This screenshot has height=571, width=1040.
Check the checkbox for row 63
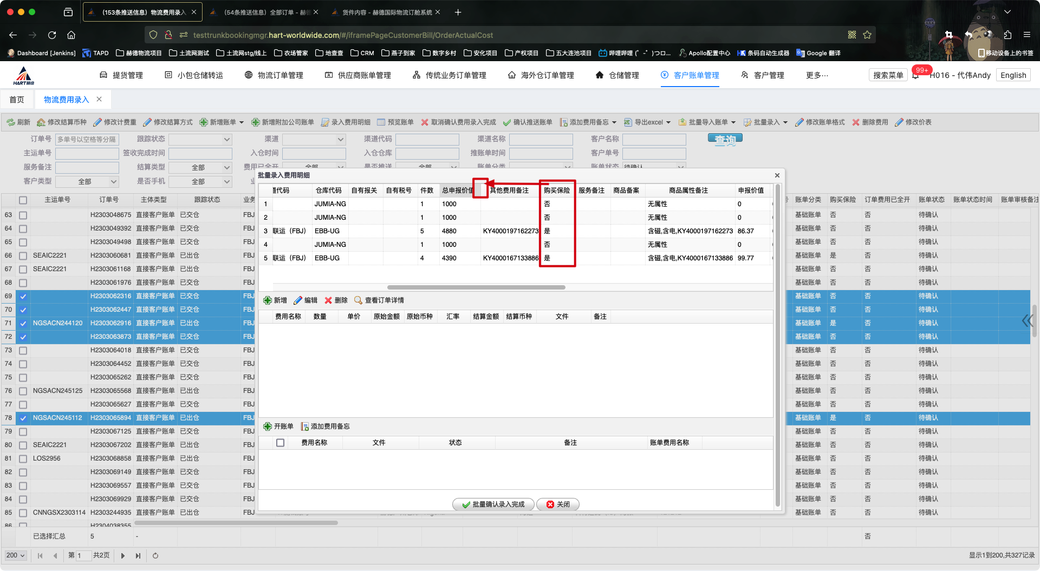pos(23,215)
